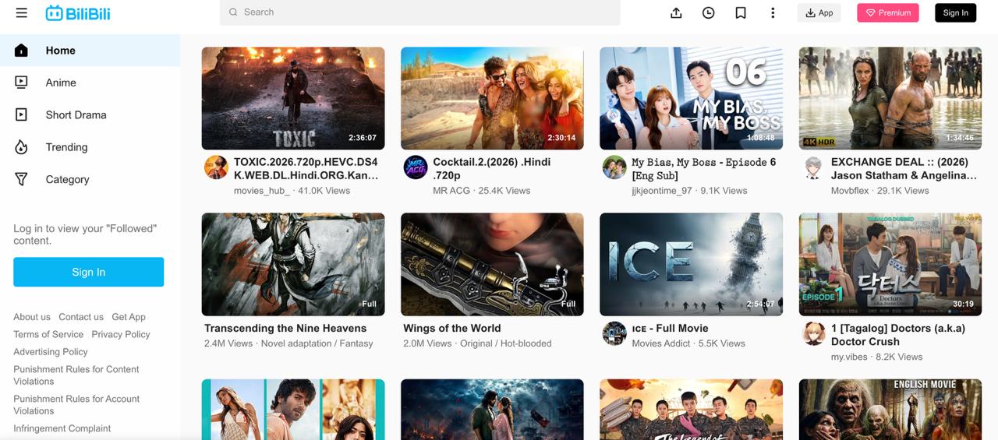Click the Category funnel icon

21,179
